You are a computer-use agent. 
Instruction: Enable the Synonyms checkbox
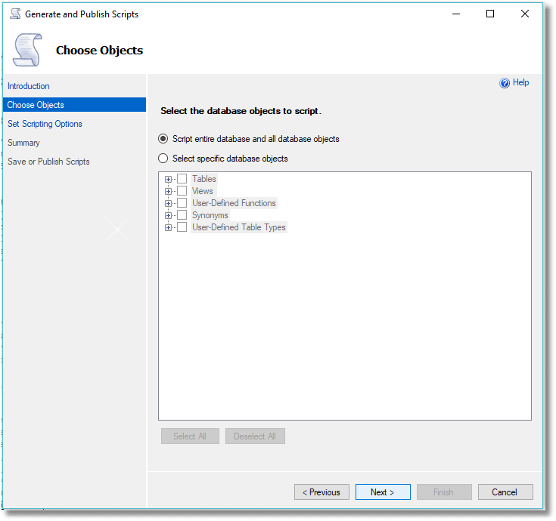tap(182, 215)
